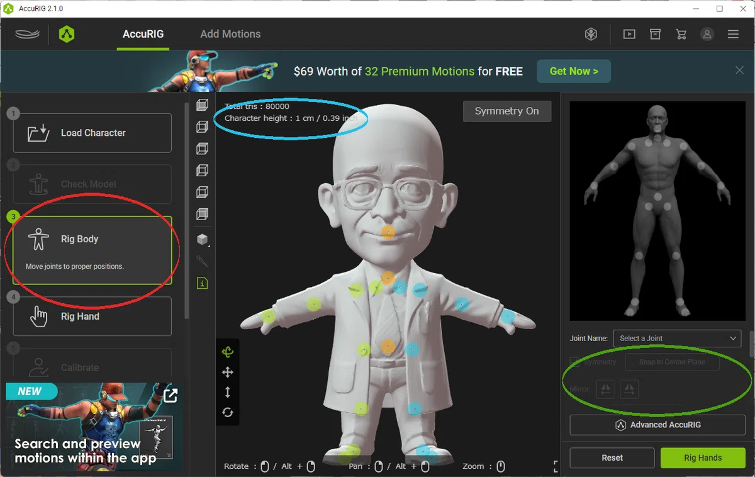Close the premium motions banner
The height and width of the screenshot is (477, 755).
tap(739, 70)
